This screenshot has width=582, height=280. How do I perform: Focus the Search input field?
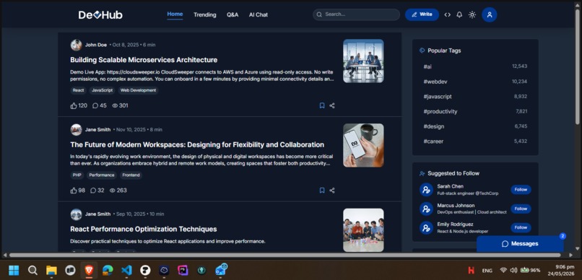(356, 14)
